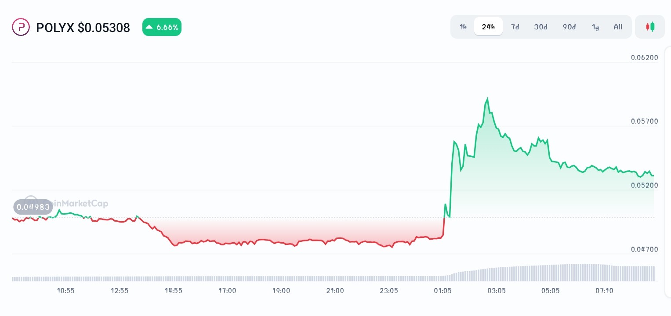Screen dimensions: 671x316
Task: Click the 0.04700 y-axis label
Action: point(645,249)
